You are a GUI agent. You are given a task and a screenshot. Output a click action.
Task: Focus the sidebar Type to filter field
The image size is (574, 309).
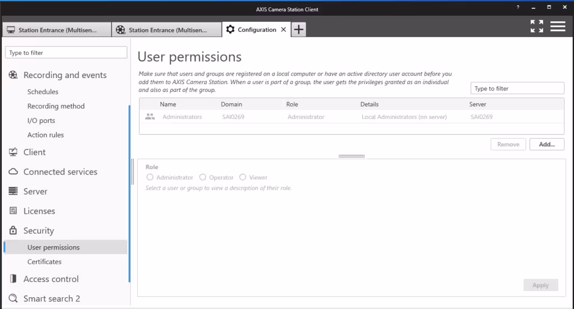(66, 52)
